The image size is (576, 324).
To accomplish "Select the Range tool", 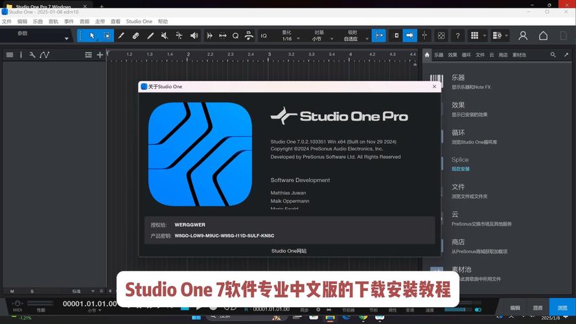I will (107, 36).
